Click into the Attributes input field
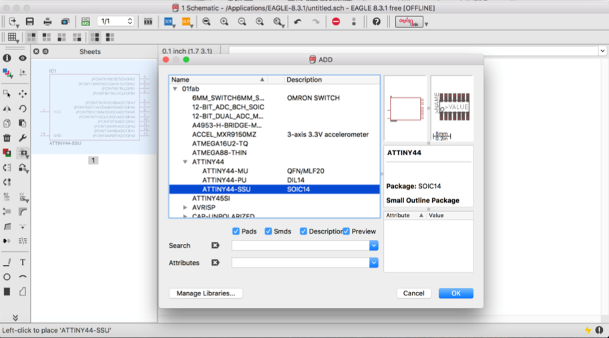Viewport: 609px width, 338px height. (300, 263)
